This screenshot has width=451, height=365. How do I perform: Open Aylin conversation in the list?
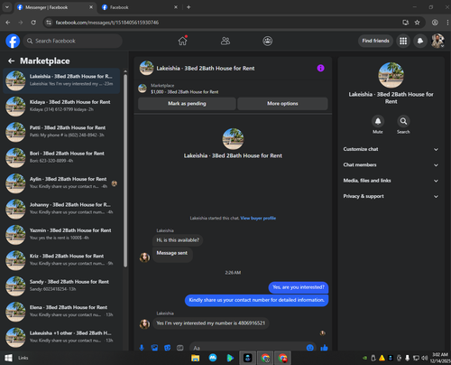pos(61,183)
